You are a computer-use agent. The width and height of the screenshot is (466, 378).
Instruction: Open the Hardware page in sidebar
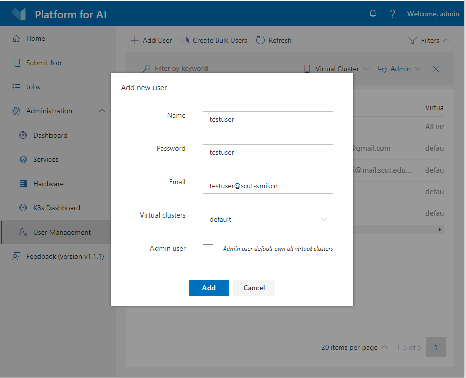(x=48, y=184)
